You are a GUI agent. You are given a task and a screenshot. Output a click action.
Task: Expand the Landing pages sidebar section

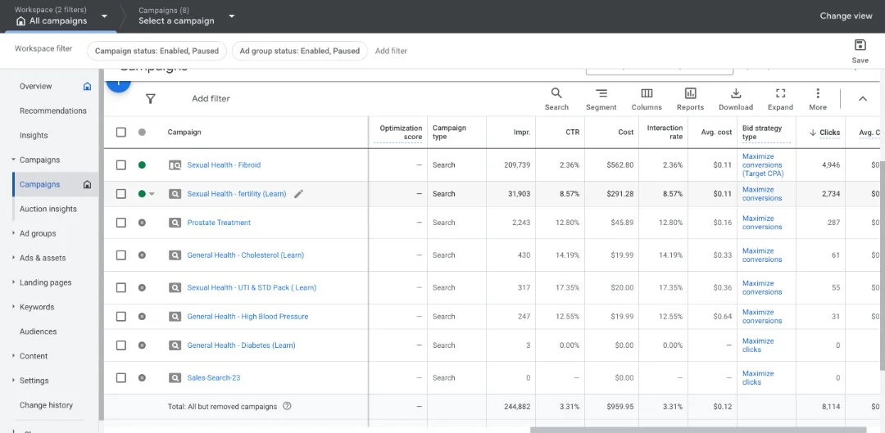pyautogui.click(x=14, y=282)
